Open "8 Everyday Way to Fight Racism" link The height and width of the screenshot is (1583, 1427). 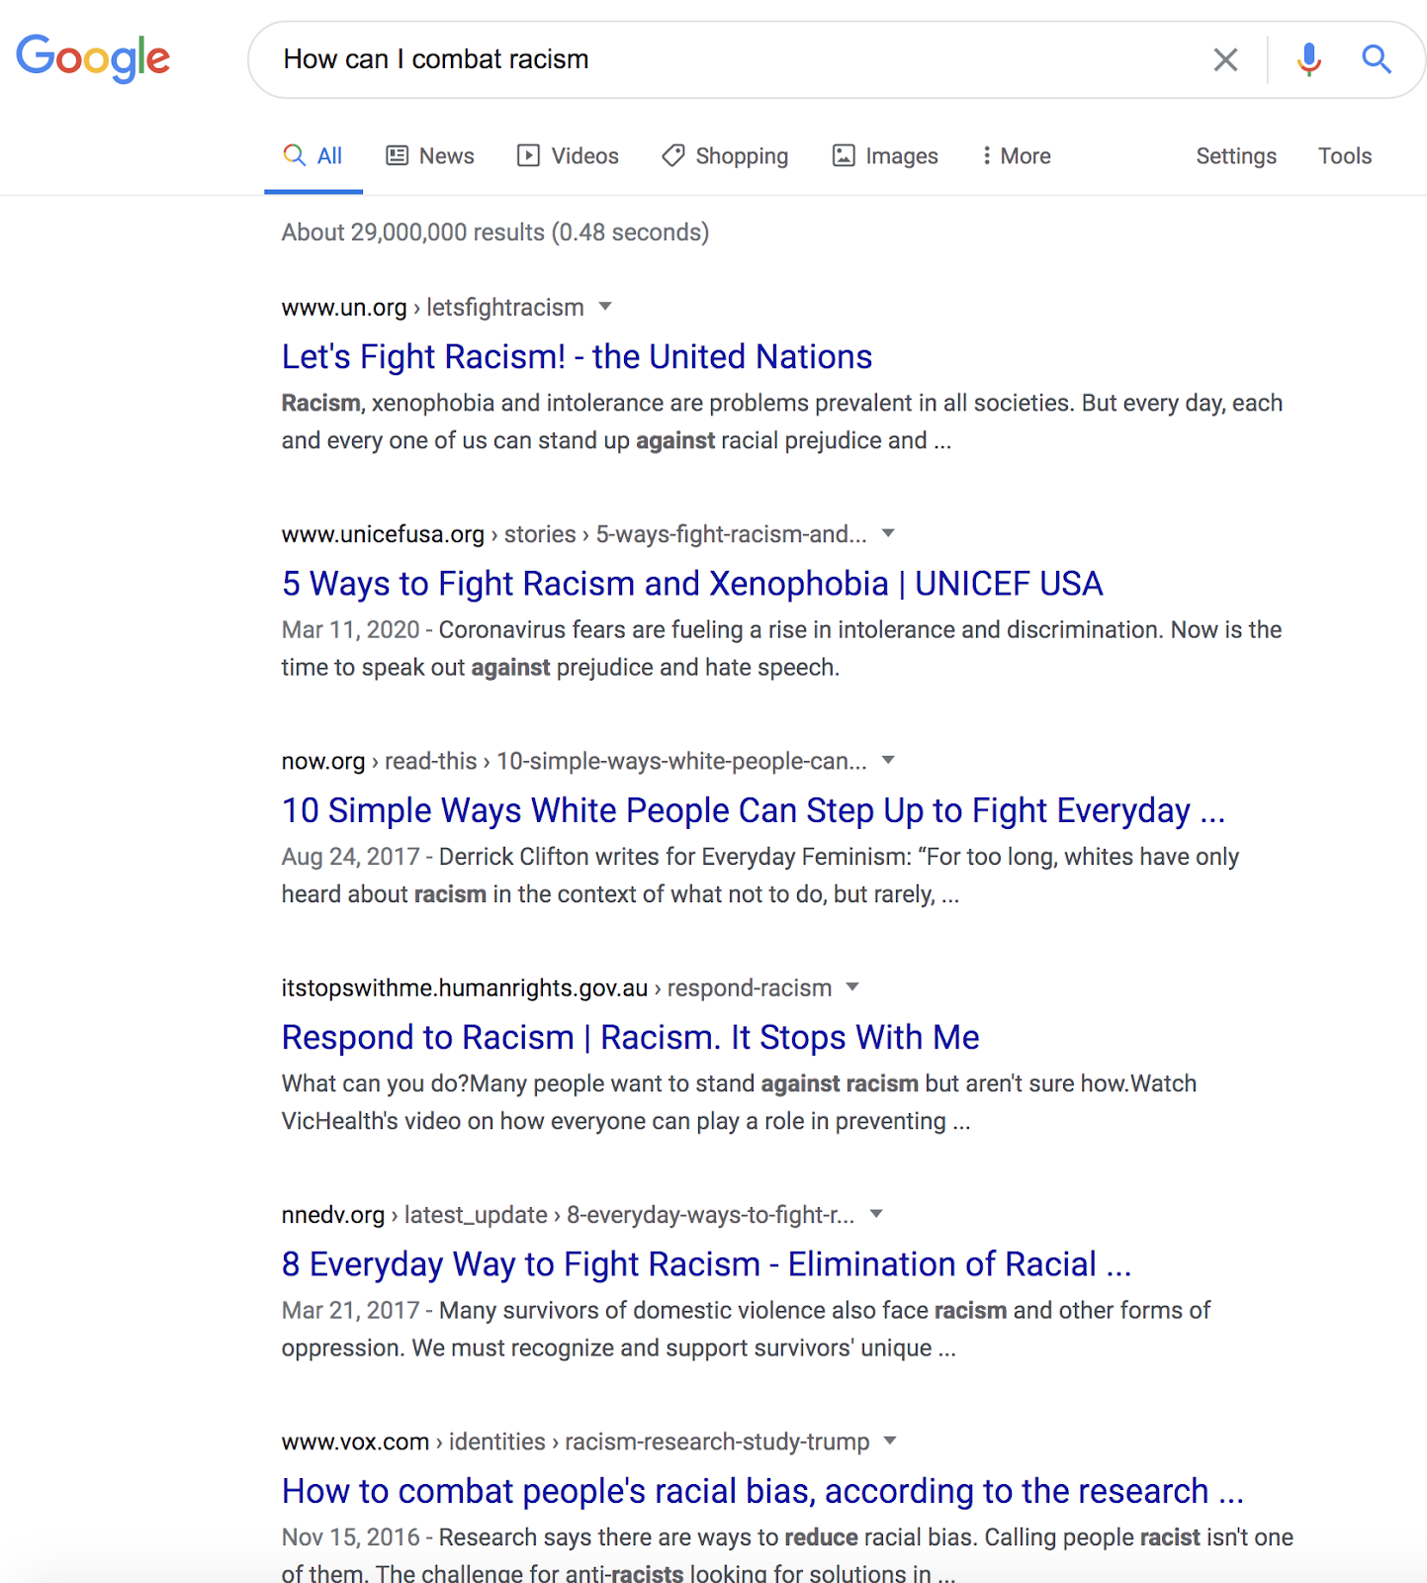[706, 1264]
